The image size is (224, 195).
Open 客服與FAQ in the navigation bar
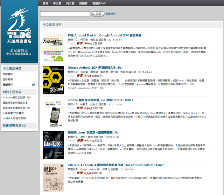click(99, 4)
